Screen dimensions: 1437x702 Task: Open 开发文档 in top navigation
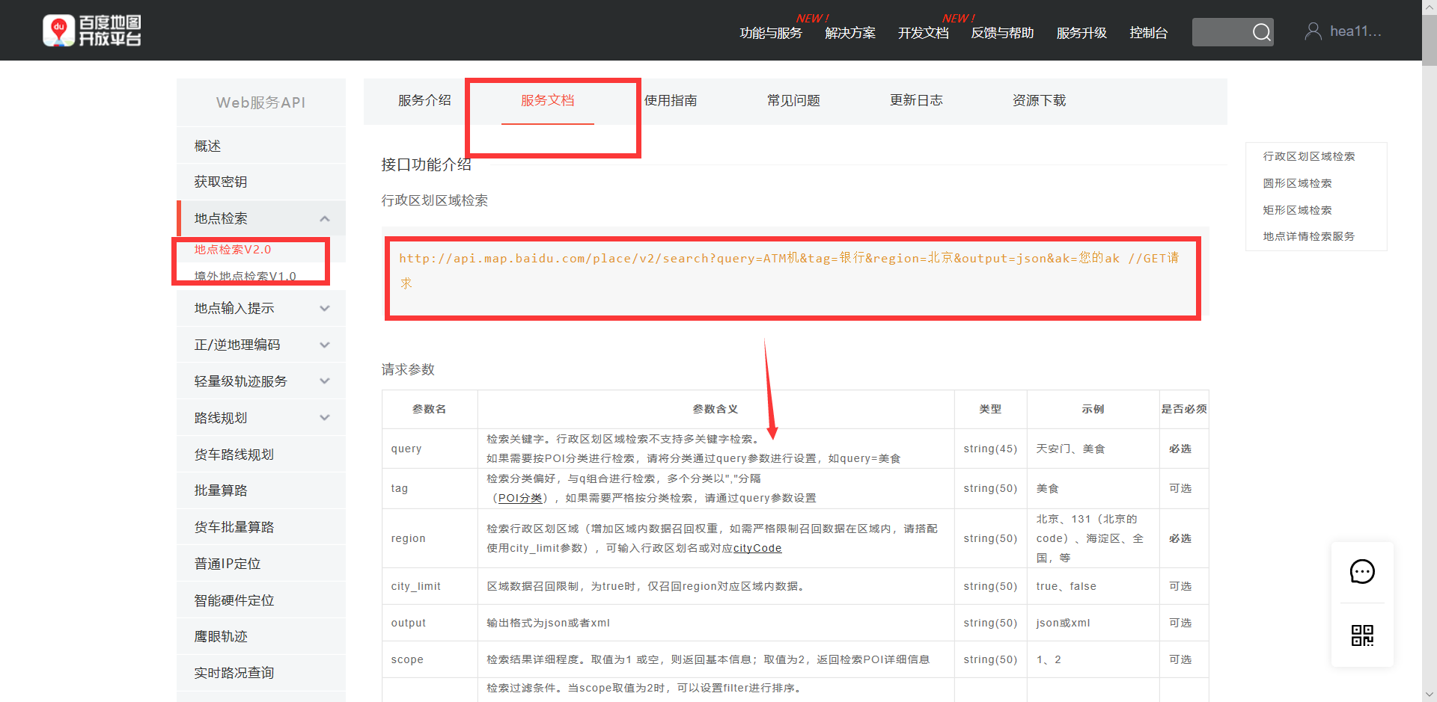(924, 33)
